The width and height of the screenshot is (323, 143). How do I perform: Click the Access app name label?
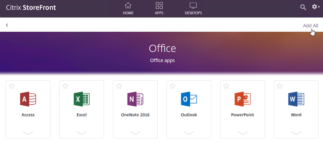click(x=28, y=115)
